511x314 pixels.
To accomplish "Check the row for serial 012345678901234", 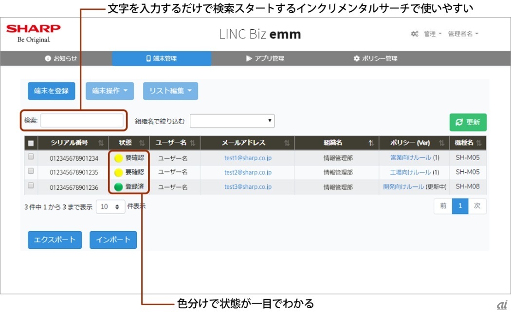I will 31,156.
